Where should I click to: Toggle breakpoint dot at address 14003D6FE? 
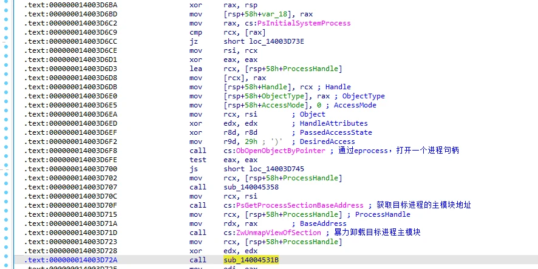[x=6, y=155]
